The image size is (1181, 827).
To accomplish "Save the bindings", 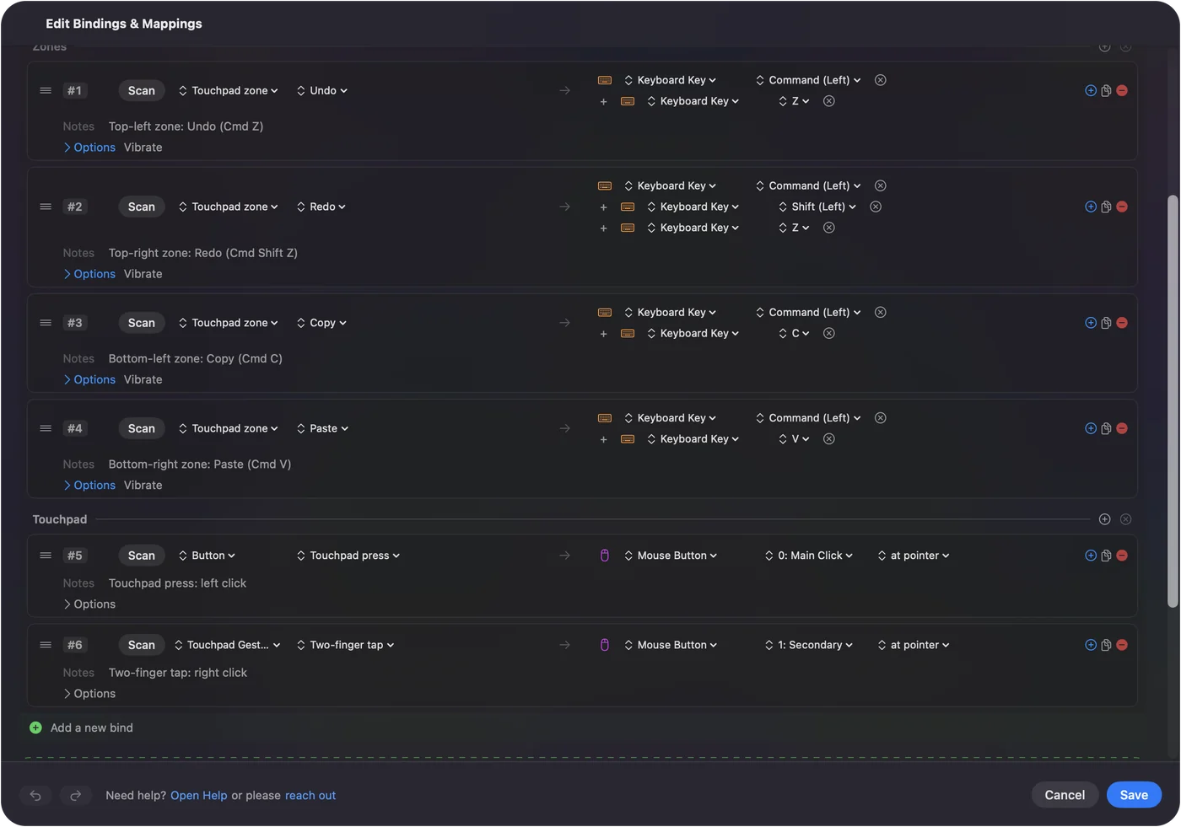I will (x=1134, y=795).
